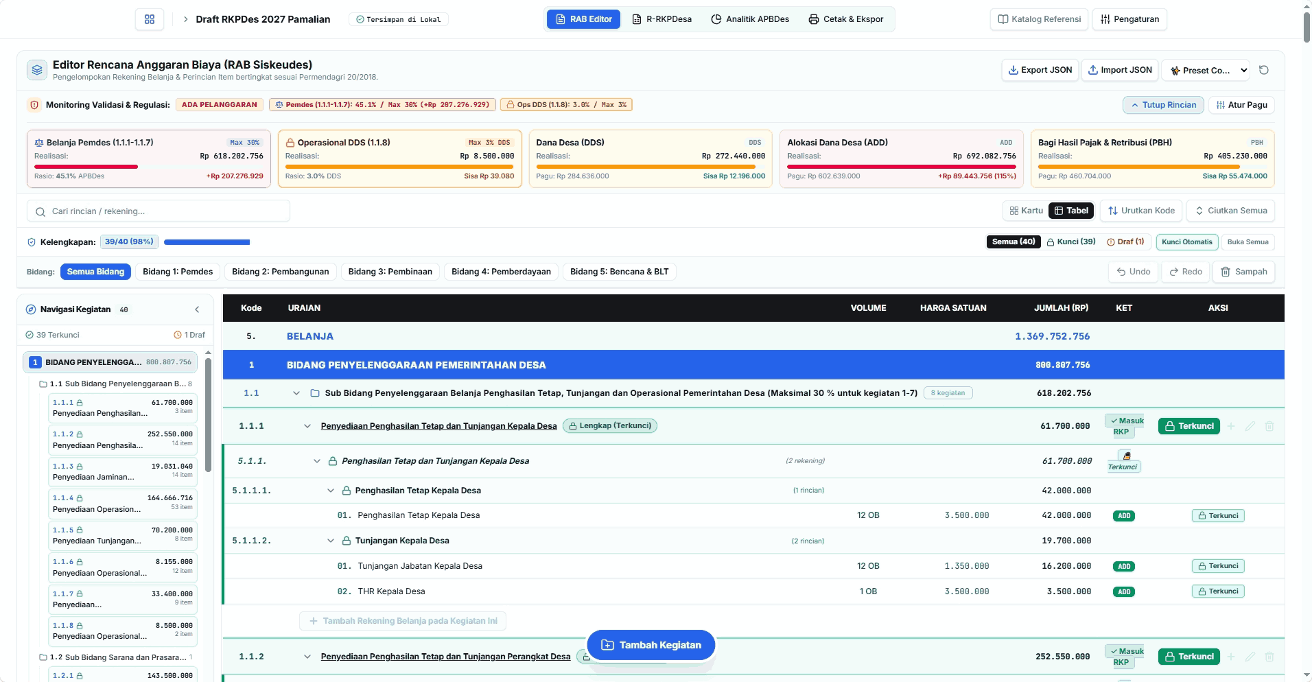Switch to the R-RKPDesa tab
This screenshot has width=1312, height=682.
point(662,19)
